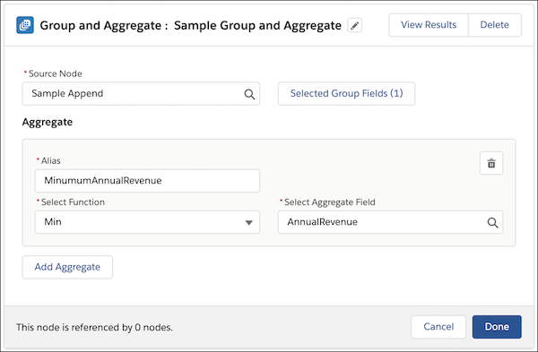Viewport: 538px width, 352px height.
Task: Click Done to save the node
Action: 497,327
